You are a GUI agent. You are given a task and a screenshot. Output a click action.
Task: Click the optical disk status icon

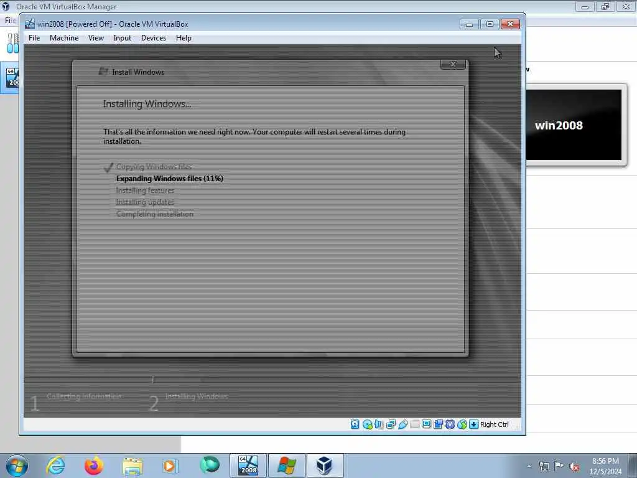point(367,424)
